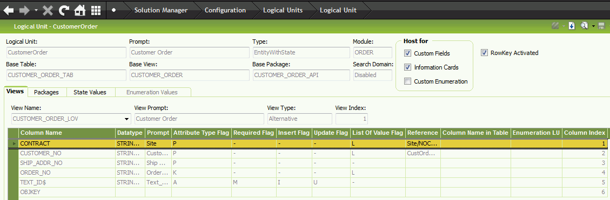
Task: Go to the home page icon
Action: point(80,10)
